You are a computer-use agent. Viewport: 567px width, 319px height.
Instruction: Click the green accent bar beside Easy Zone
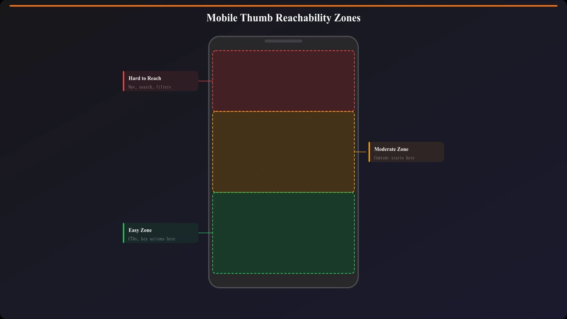[123, 233]
